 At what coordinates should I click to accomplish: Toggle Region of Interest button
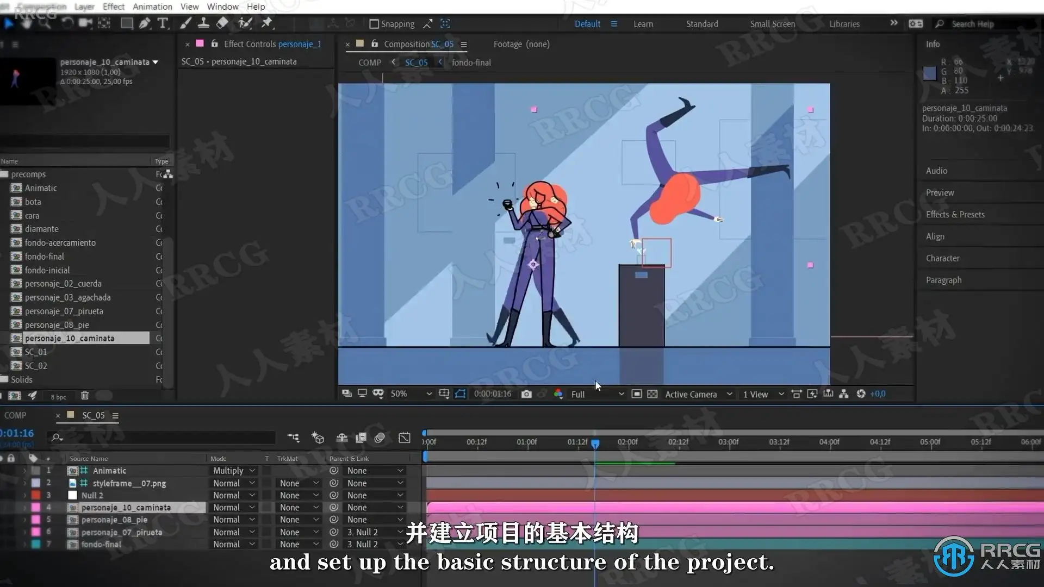pyautogui.click(x=637, y=394)
